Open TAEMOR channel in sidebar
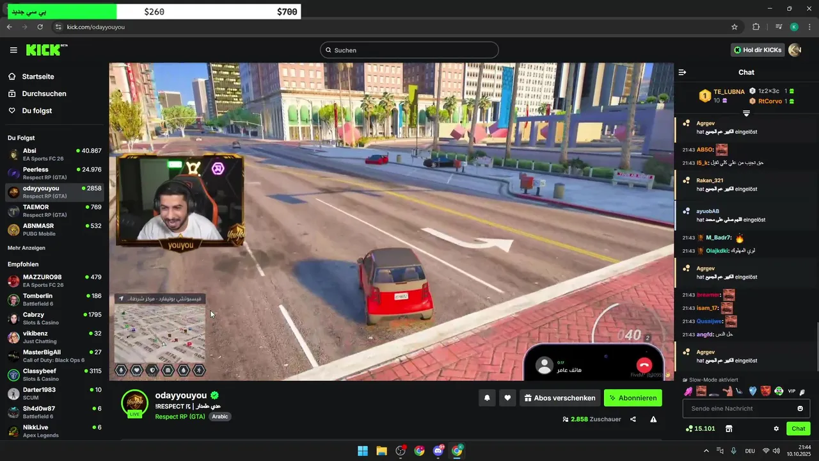The height and width of the screenshot is (461, 819). point(54,211)
